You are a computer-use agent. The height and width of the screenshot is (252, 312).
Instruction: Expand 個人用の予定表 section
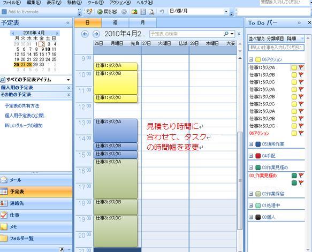[69, 88]
